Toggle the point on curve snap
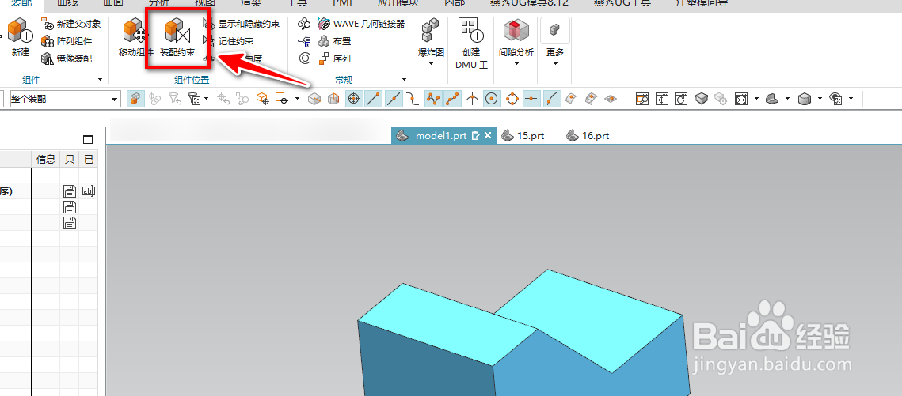 (551, 100)
